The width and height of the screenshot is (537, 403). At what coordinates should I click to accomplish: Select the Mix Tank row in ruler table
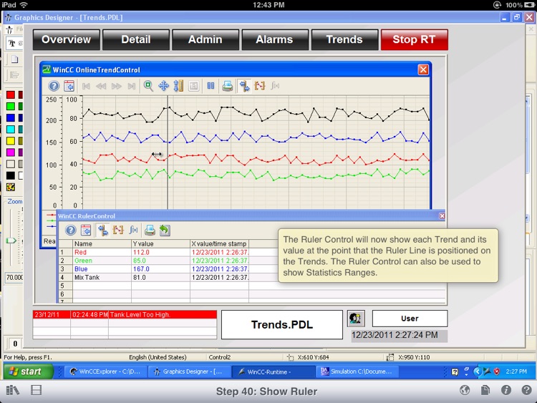coord(153,277)
